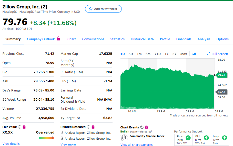Screen dimensions: 233x146
Task: Set chart range to Max
Action: coord(184,54)
